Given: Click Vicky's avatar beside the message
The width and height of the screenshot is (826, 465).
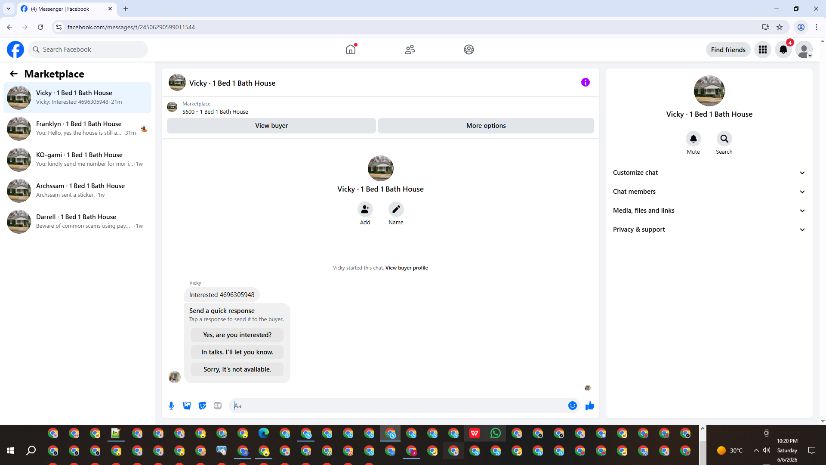Looking at the screenshot, I should 175,377.
